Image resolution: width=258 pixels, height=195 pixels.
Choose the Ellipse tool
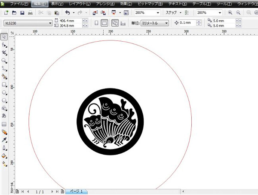click(4, 93)
